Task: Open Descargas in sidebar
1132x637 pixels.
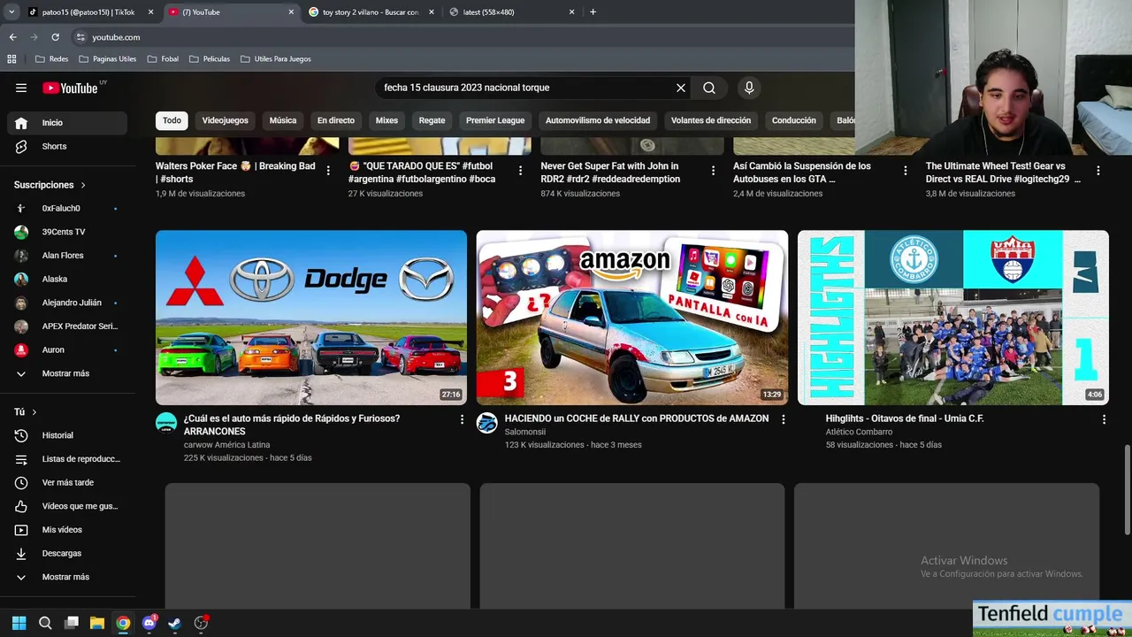Action: click(x=67, y=553)
